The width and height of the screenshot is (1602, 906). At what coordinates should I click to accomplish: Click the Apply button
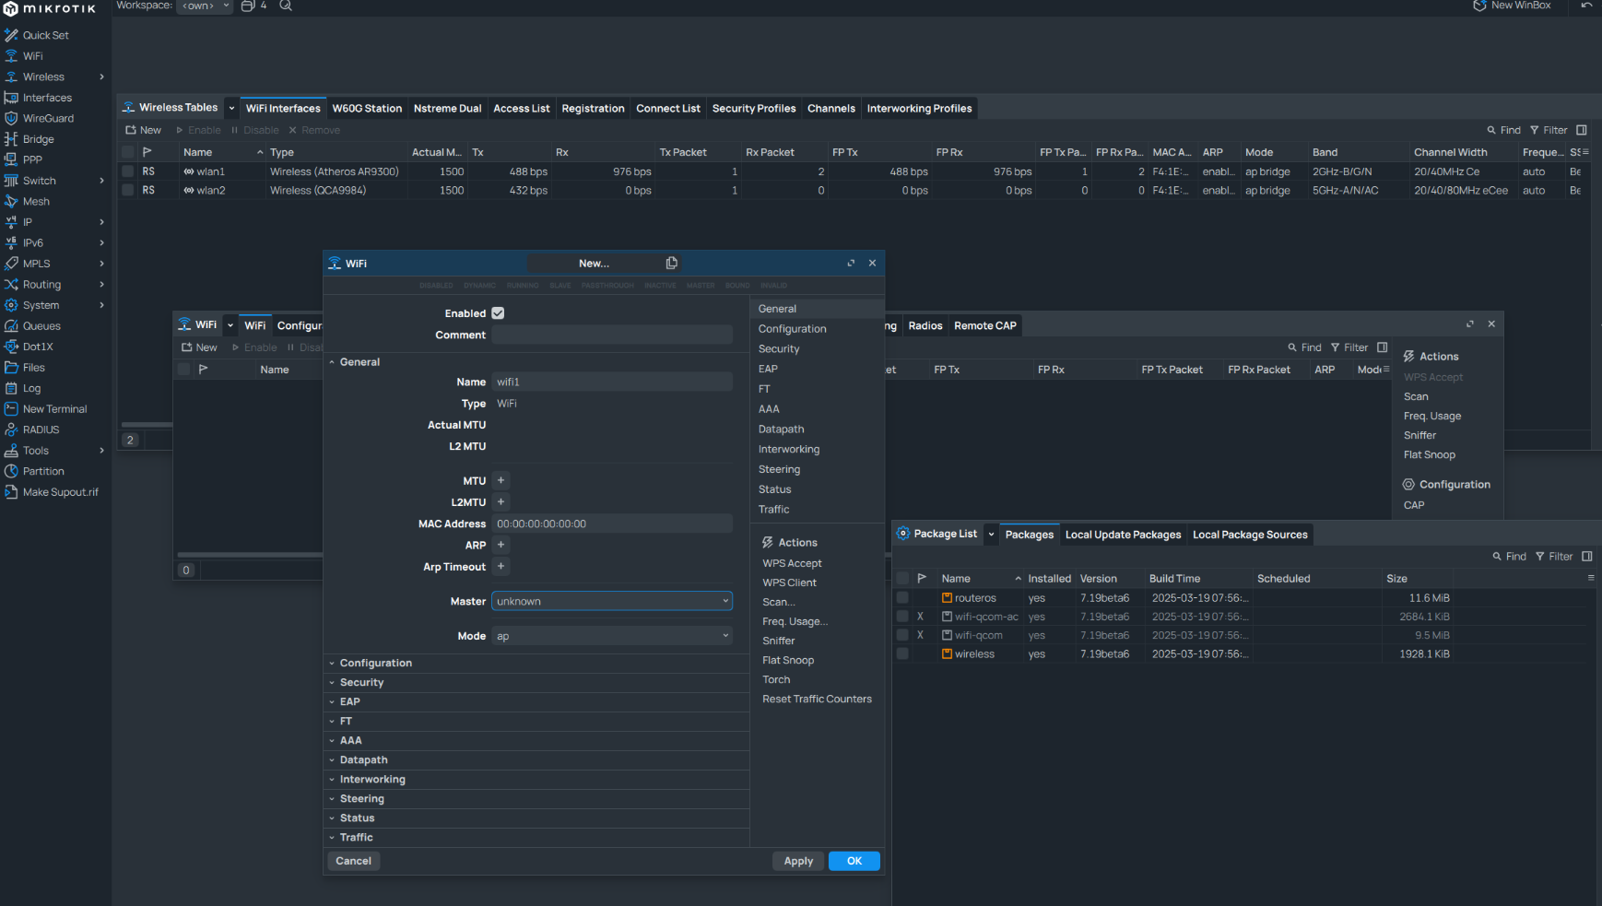(798, 861)
